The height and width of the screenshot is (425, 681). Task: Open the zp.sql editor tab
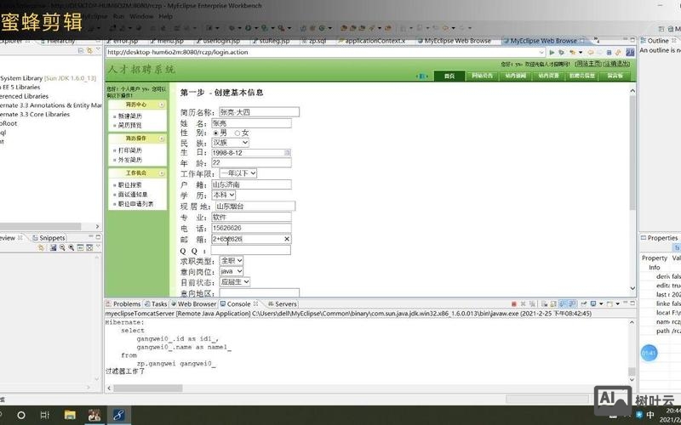(314, 41)
